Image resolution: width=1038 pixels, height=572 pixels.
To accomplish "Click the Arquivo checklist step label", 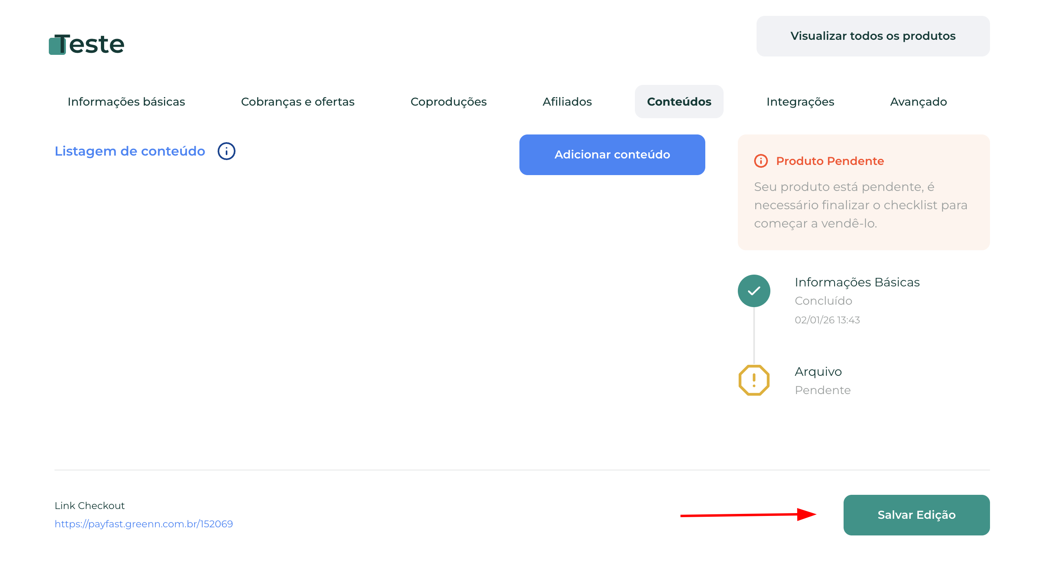I will pos(818,371).
